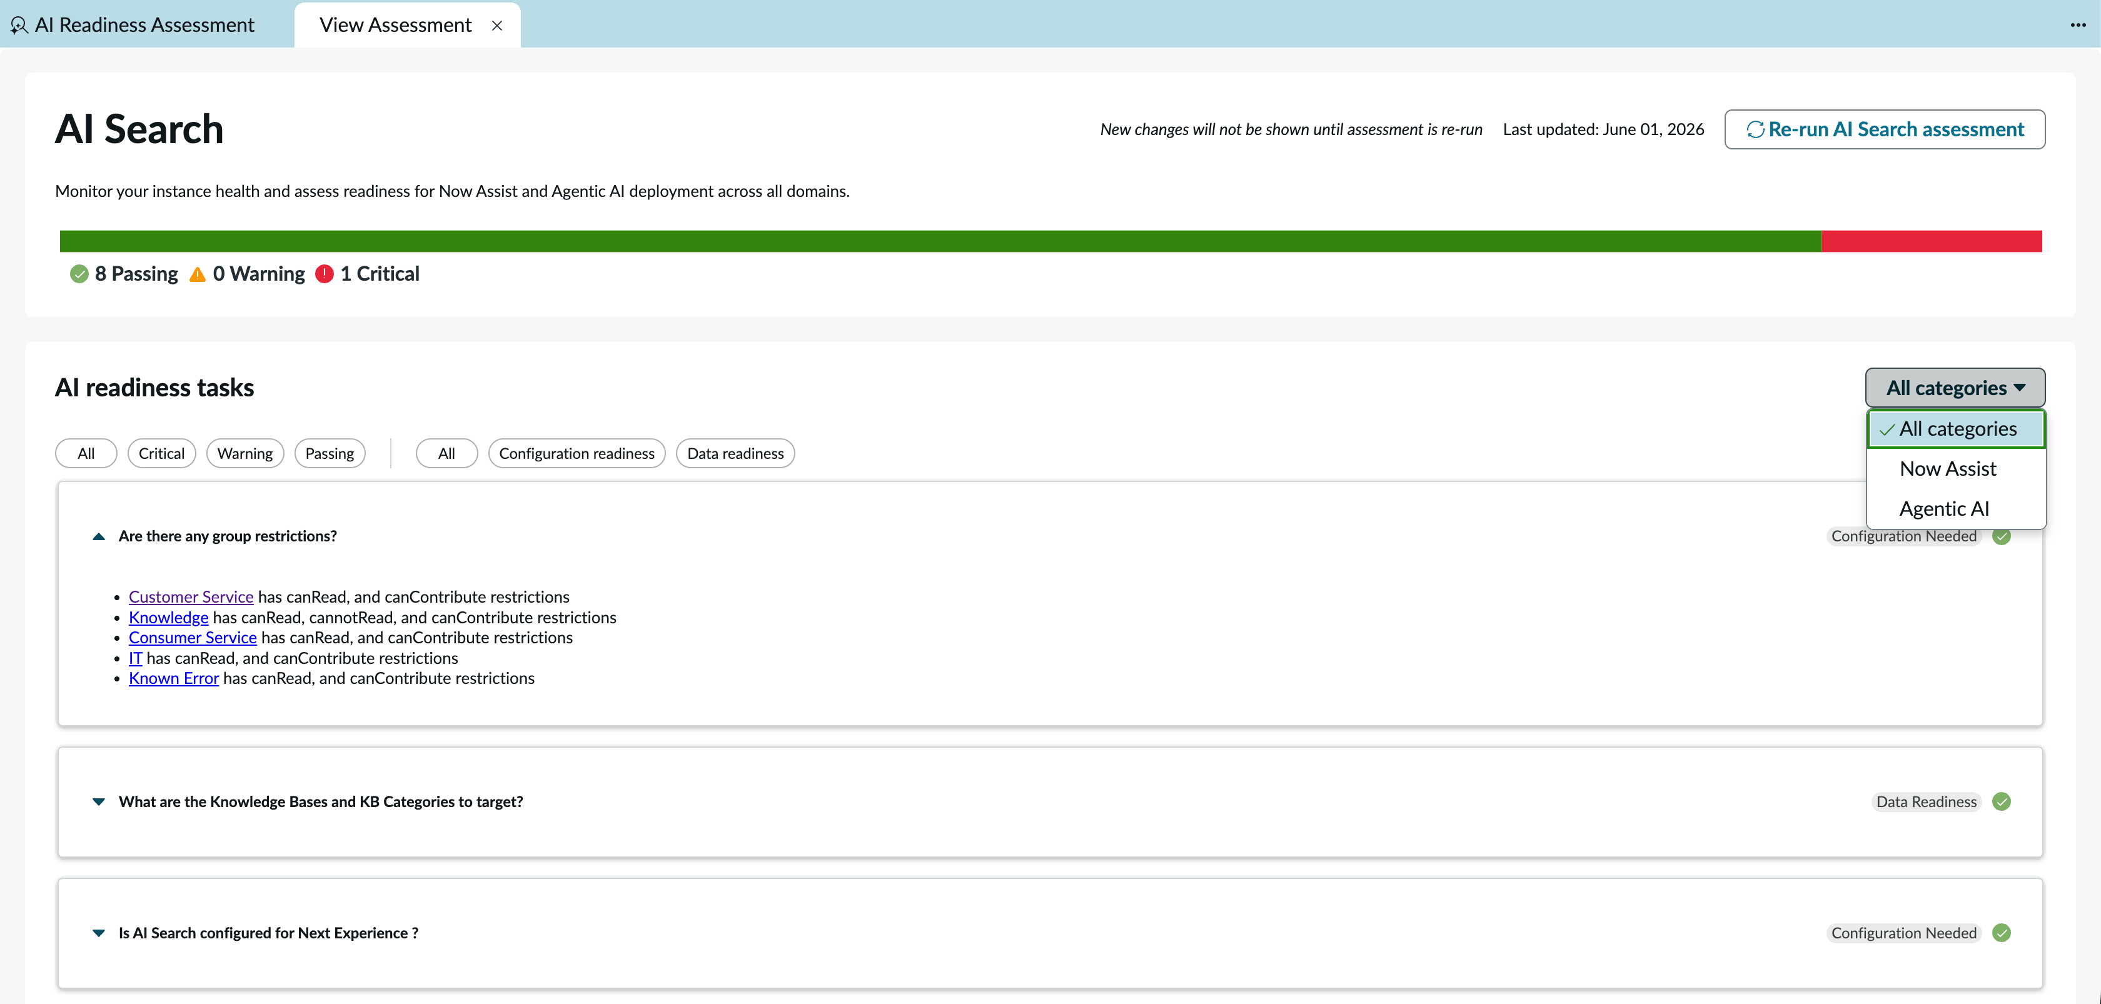Image resolution: width=2101 pixels, height=1004 pixels.
Task: Filter tasks by Passing status
Action: [330, 453]
